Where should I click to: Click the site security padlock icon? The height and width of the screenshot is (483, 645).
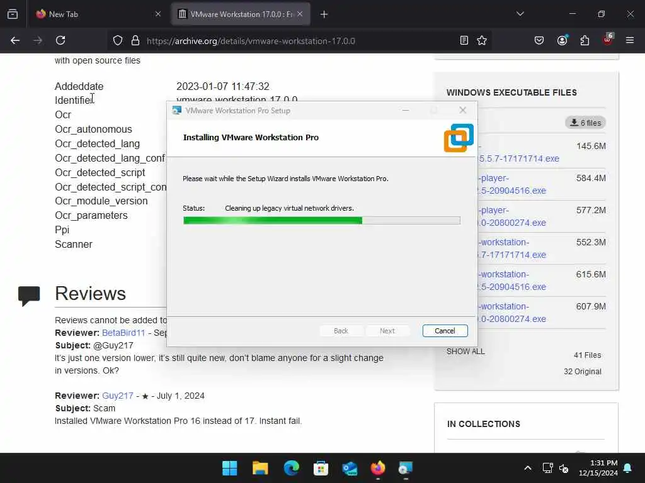135,40
